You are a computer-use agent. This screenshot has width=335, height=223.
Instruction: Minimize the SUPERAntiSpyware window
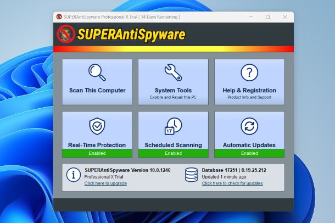[x=251, y=17]
